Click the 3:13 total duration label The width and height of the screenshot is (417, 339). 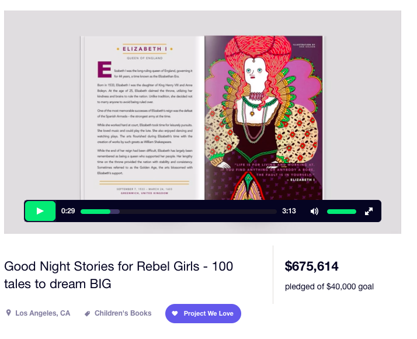click(x=289, y=211)
